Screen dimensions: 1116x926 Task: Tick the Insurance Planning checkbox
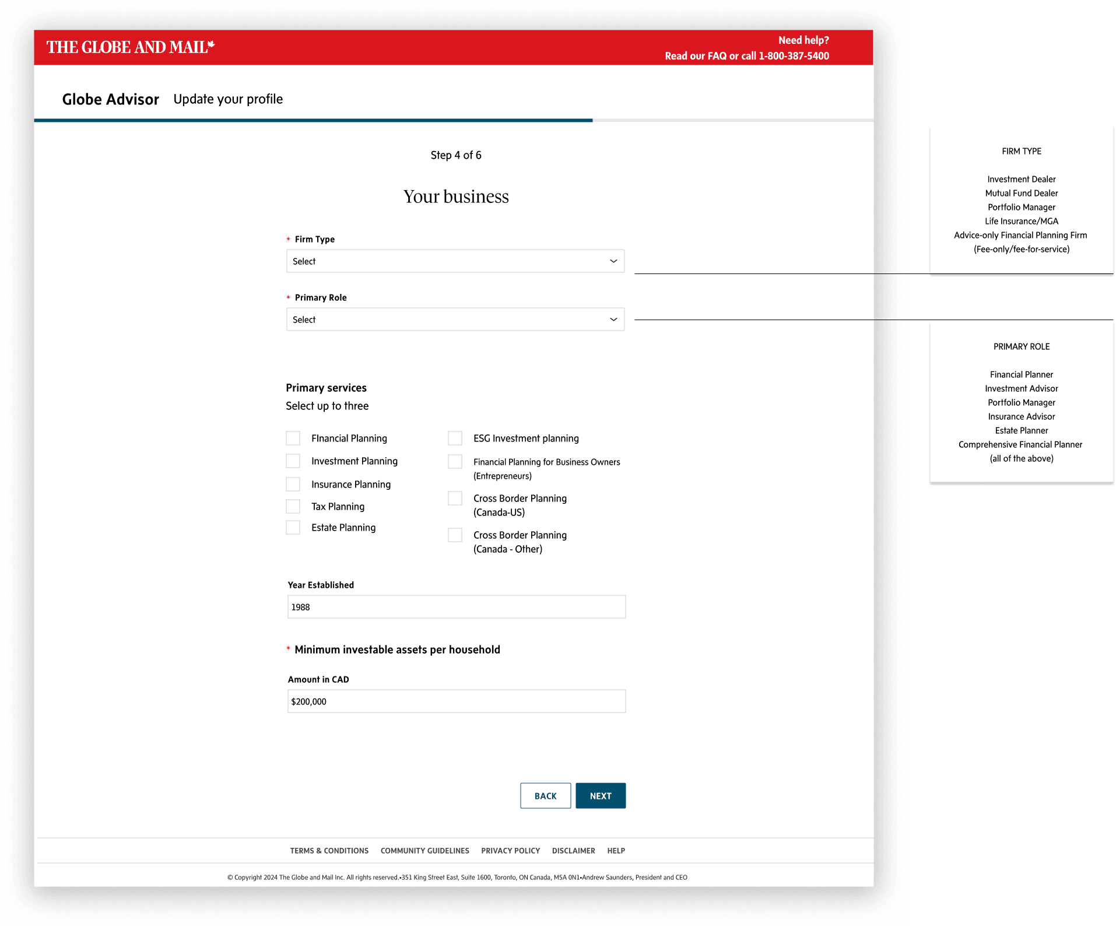(x=293, y=485)
